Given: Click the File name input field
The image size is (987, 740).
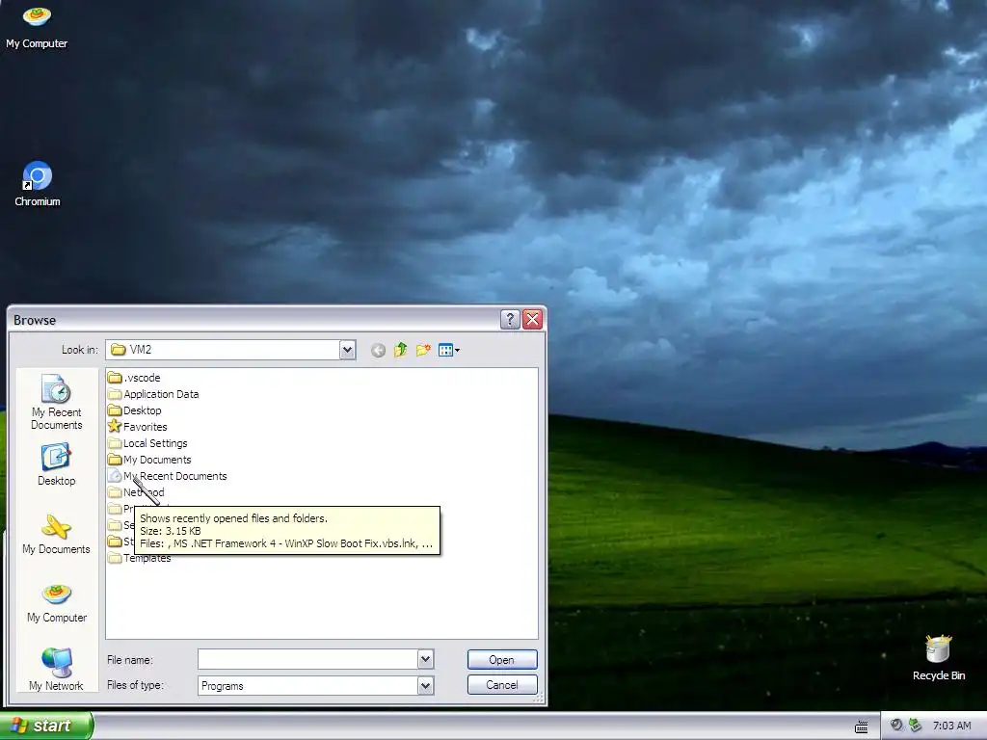Looking at the screenshot, I should point(307,659).
